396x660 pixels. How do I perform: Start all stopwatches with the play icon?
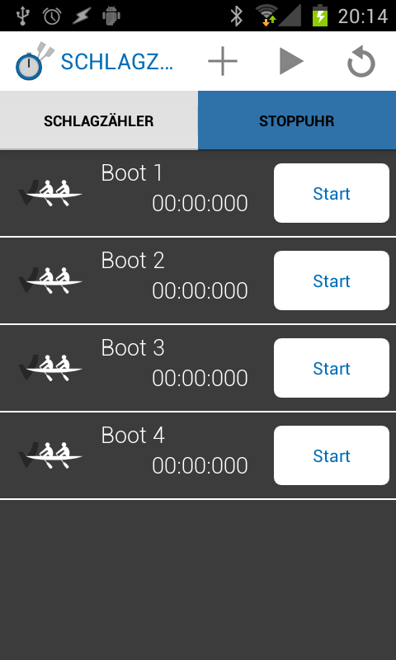point(291,61)
